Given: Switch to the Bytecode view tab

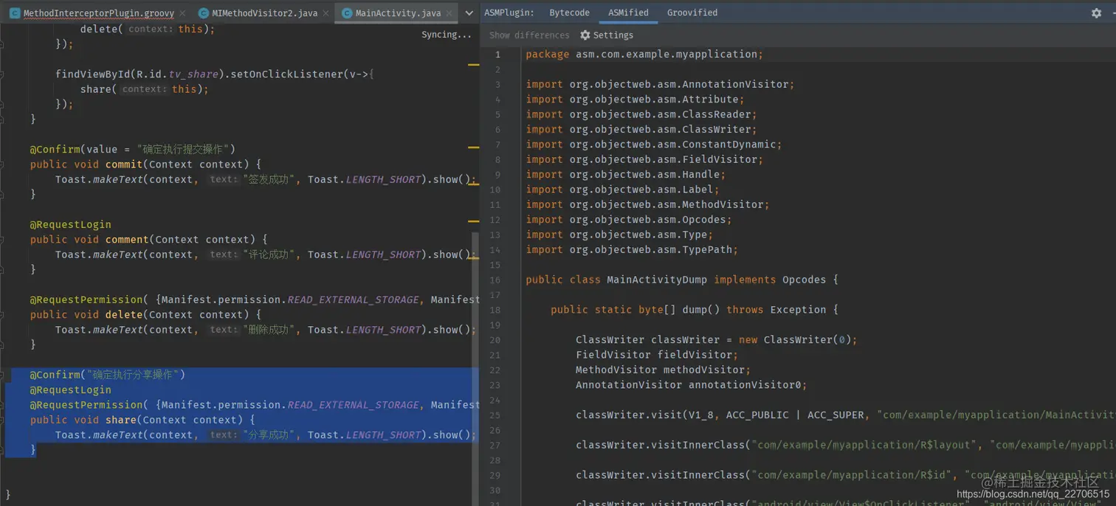Looking at the screenshot, I should [x=569, y=13].
